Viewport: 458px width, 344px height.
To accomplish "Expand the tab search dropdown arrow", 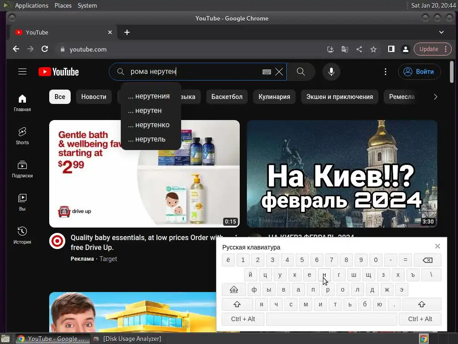I will 441,32.
